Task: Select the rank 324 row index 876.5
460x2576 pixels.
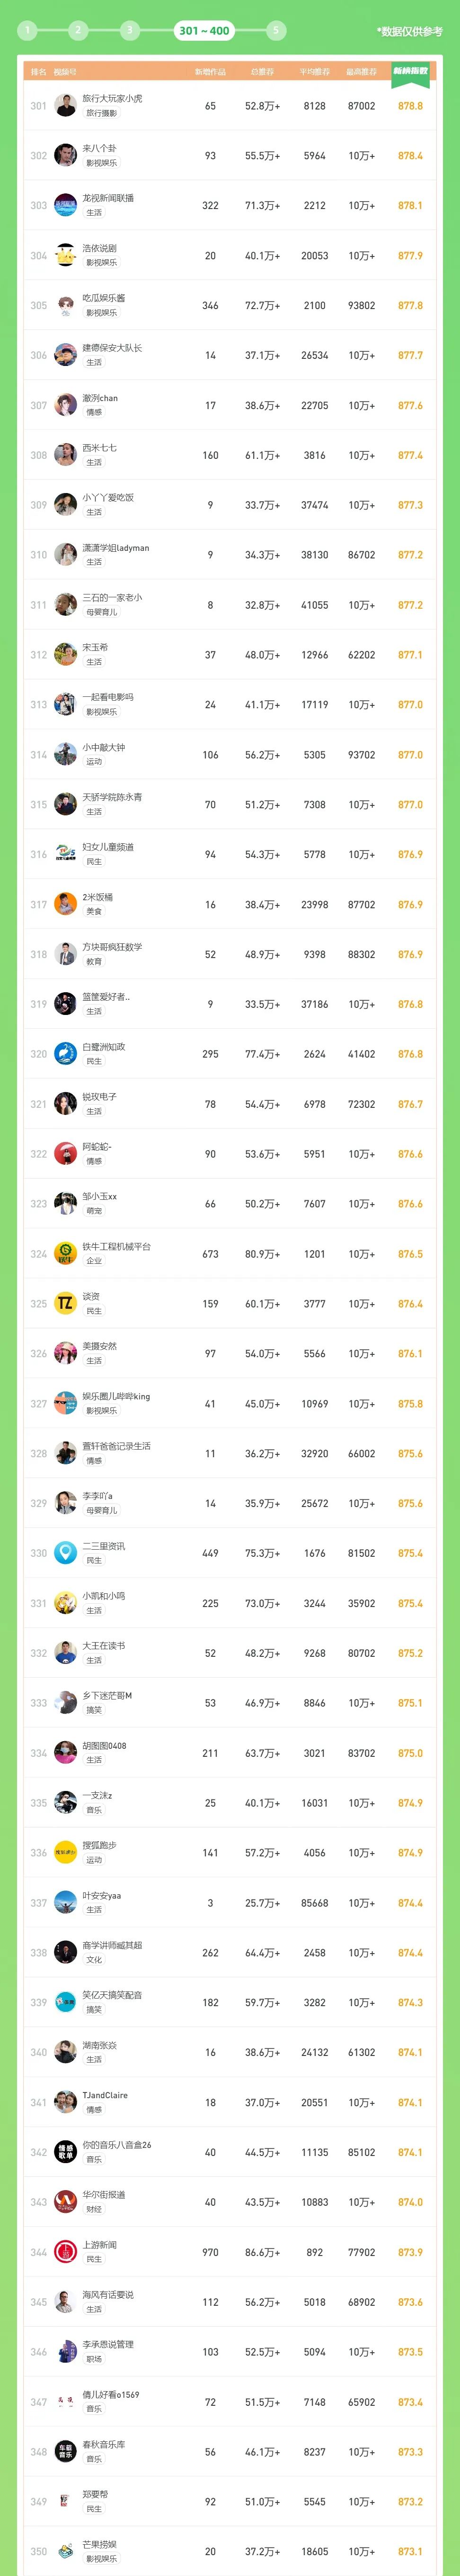Action: coord(410,1254)
